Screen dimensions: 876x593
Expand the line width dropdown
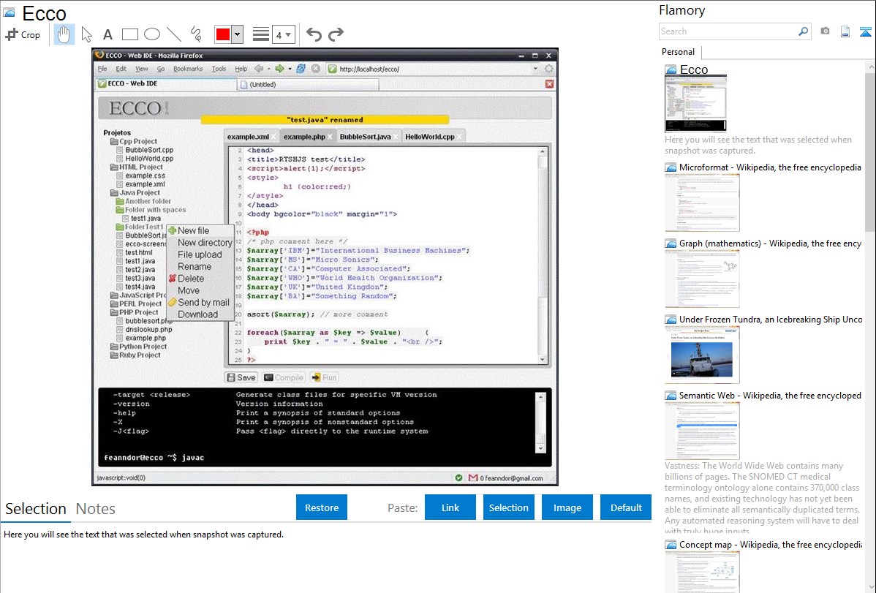(x=283, y=34)
